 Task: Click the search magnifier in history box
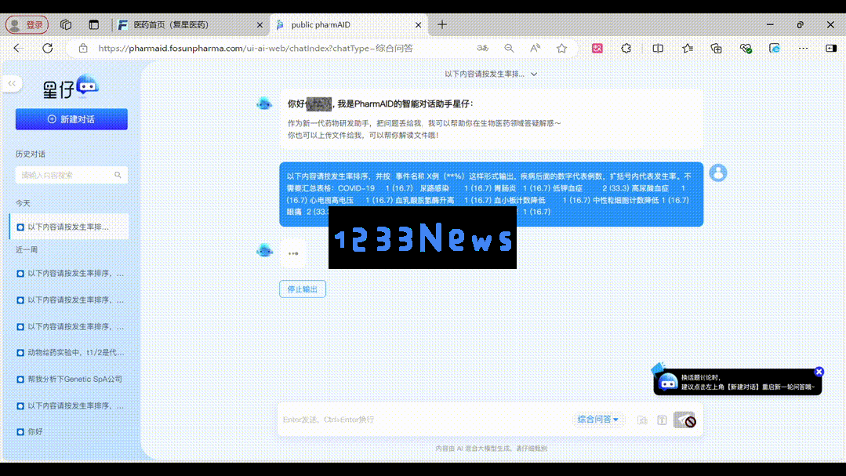click(x=118, y=175)
